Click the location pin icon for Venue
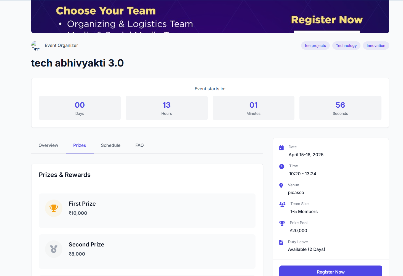403x276 pixels. point(281,185)
